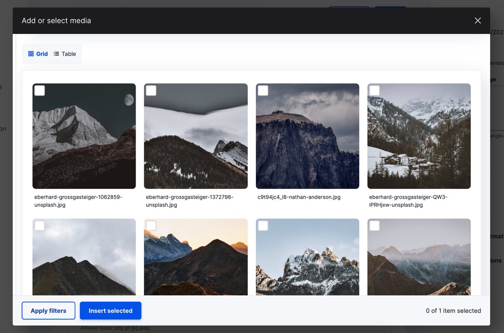Tick checkbox on sunset brown peak photo
The height and width of the screenshot is (333, 504).
point(151,226)
